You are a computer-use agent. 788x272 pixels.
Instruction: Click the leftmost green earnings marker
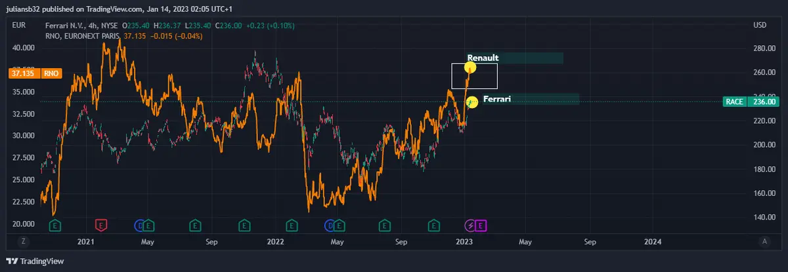56,225
